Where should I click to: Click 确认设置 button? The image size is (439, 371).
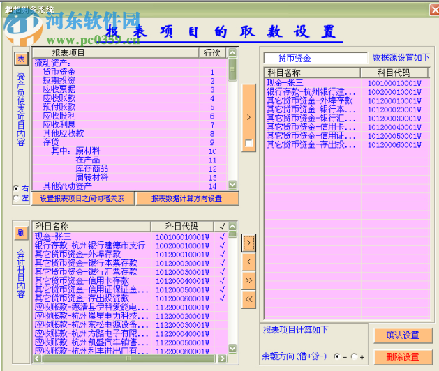point(403,335)
